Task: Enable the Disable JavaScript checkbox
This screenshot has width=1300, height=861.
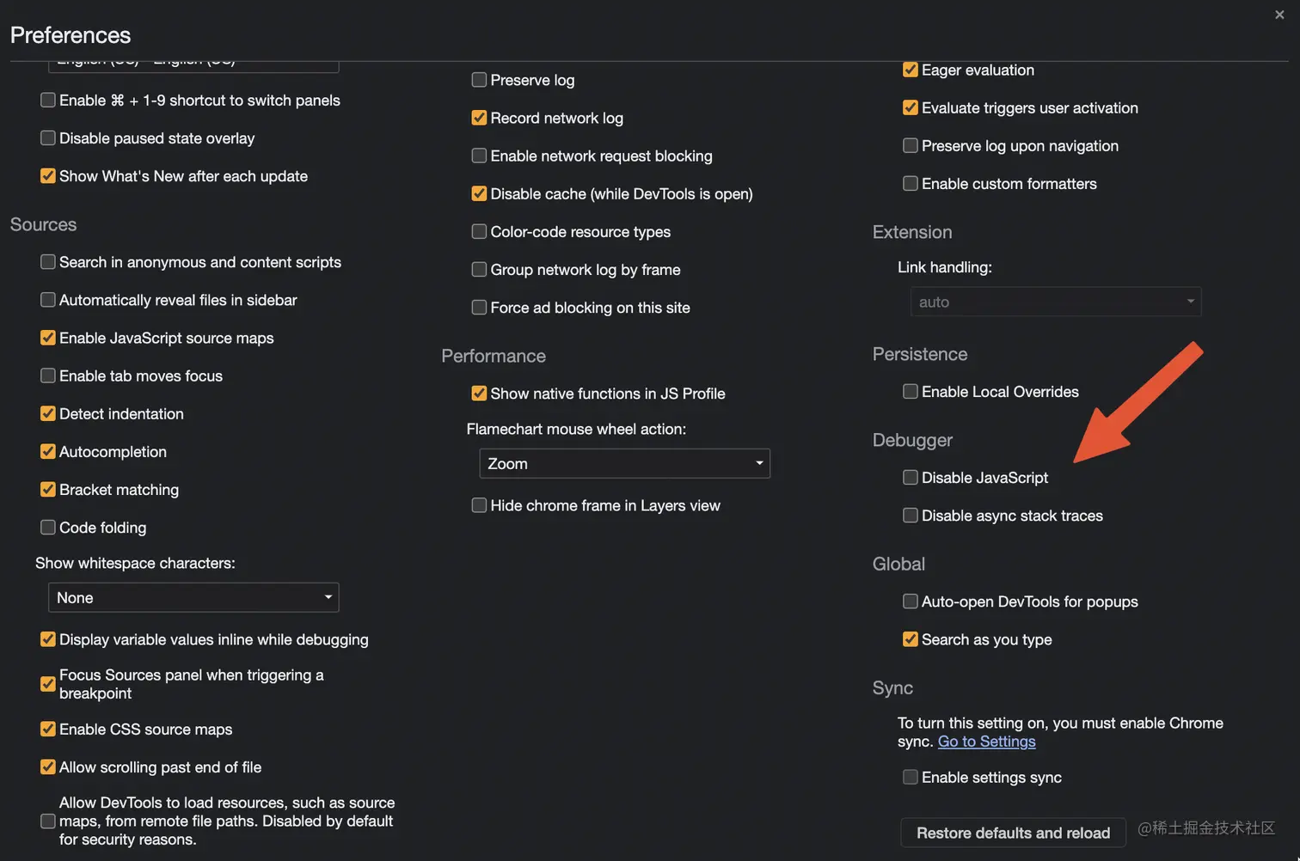Action: [x=911, y=478]
